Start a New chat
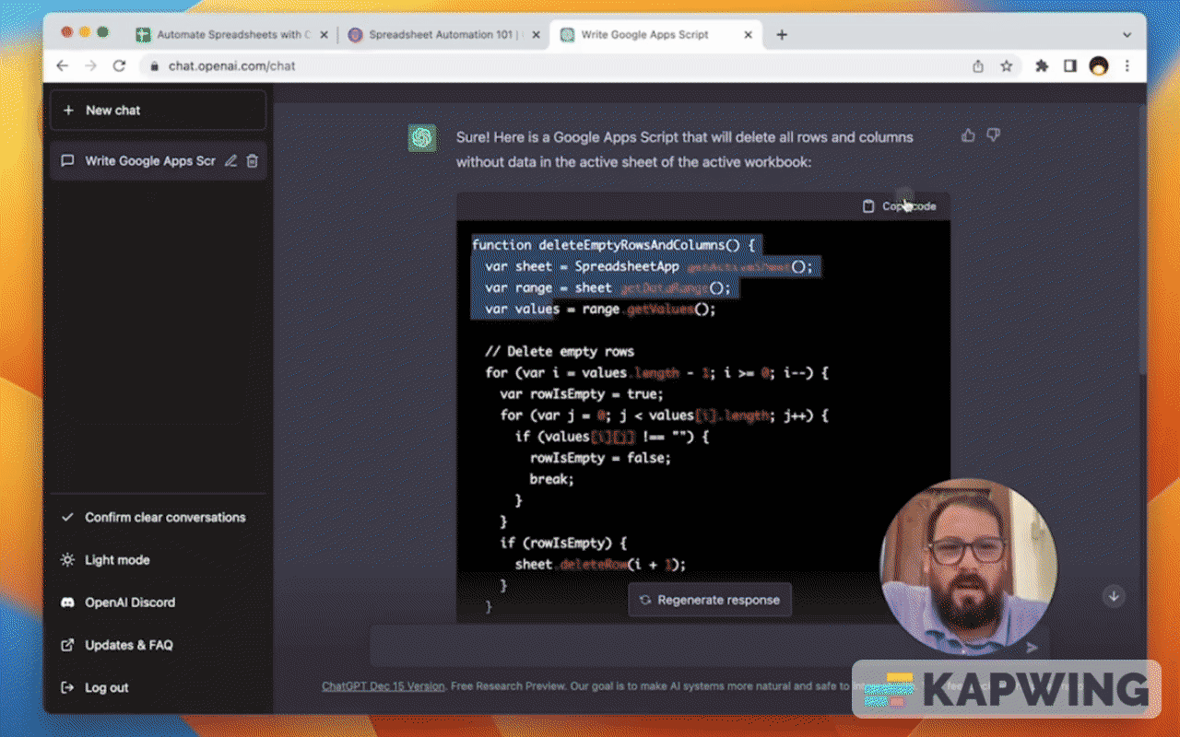Screen dimensions: 1180x737 [x=159, y=111]
